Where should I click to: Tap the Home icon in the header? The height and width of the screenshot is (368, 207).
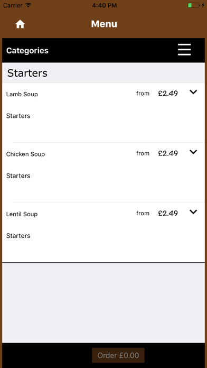pyautogui.click(x=20, y=24)
